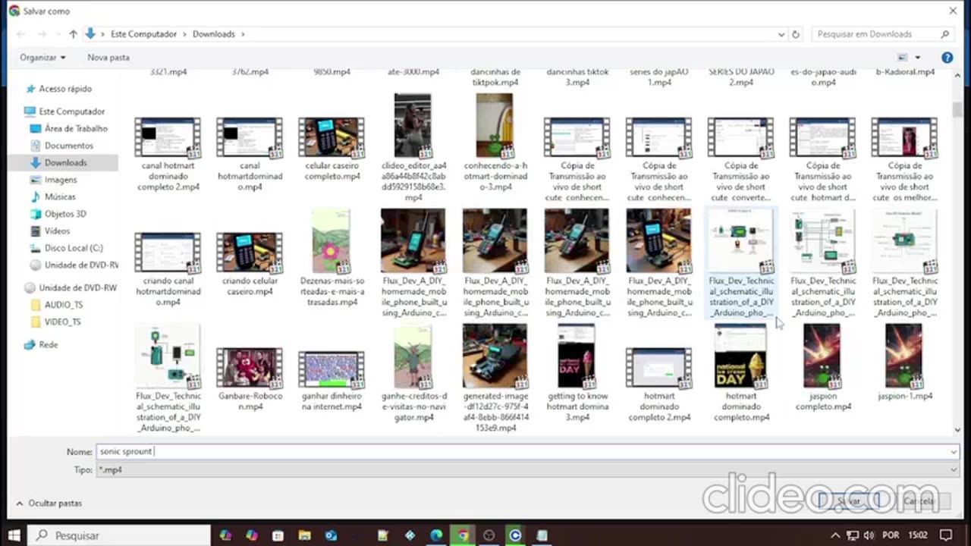This screenshot has width=971, height=546.
Task: Select the Downloads sidebar entry
Action: pyautogui.click(x=64, y=163)
